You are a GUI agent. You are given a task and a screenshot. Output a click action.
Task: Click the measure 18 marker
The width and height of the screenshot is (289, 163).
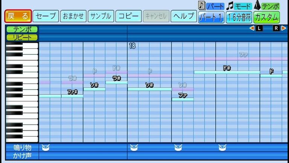(x=132, y=46)
